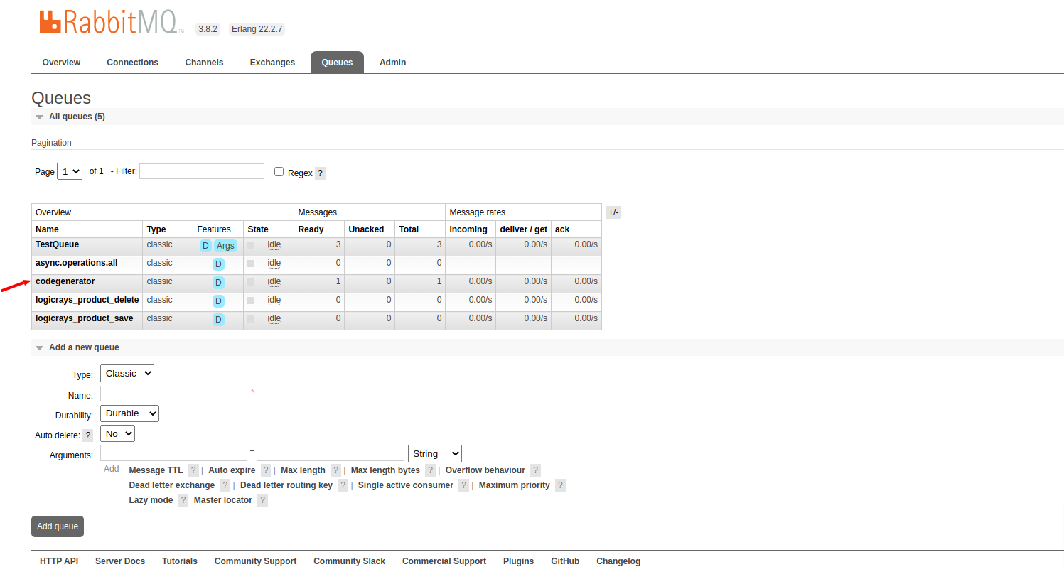
Task: Click the Add queue button
Action: point(58,526)
